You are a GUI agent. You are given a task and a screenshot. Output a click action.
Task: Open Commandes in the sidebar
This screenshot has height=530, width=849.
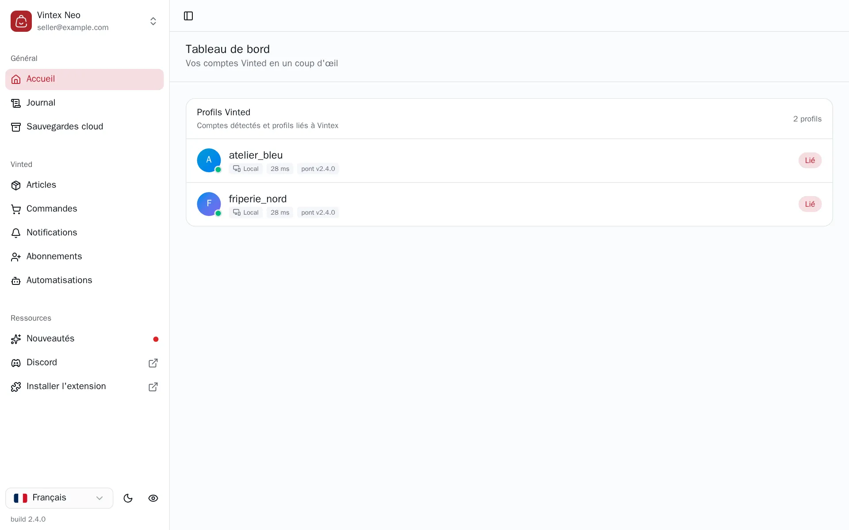(x=84, y=209)
